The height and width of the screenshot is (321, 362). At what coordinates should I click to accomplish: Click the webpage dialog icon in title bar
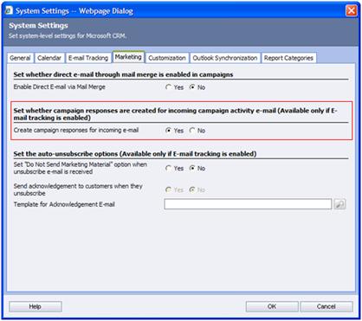pos(9,10)
